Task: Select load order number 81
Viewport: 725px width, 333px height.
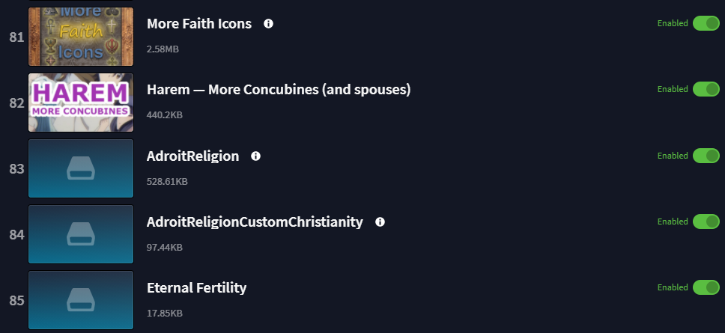Action: pos(16,37)
